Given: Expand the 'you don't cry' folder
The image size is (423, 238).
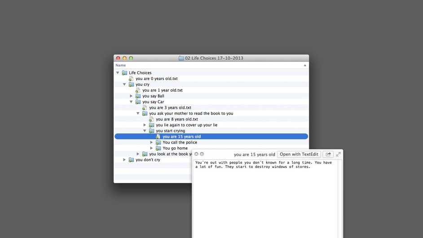Looking at the screenshot, I should tap(124, 160).
